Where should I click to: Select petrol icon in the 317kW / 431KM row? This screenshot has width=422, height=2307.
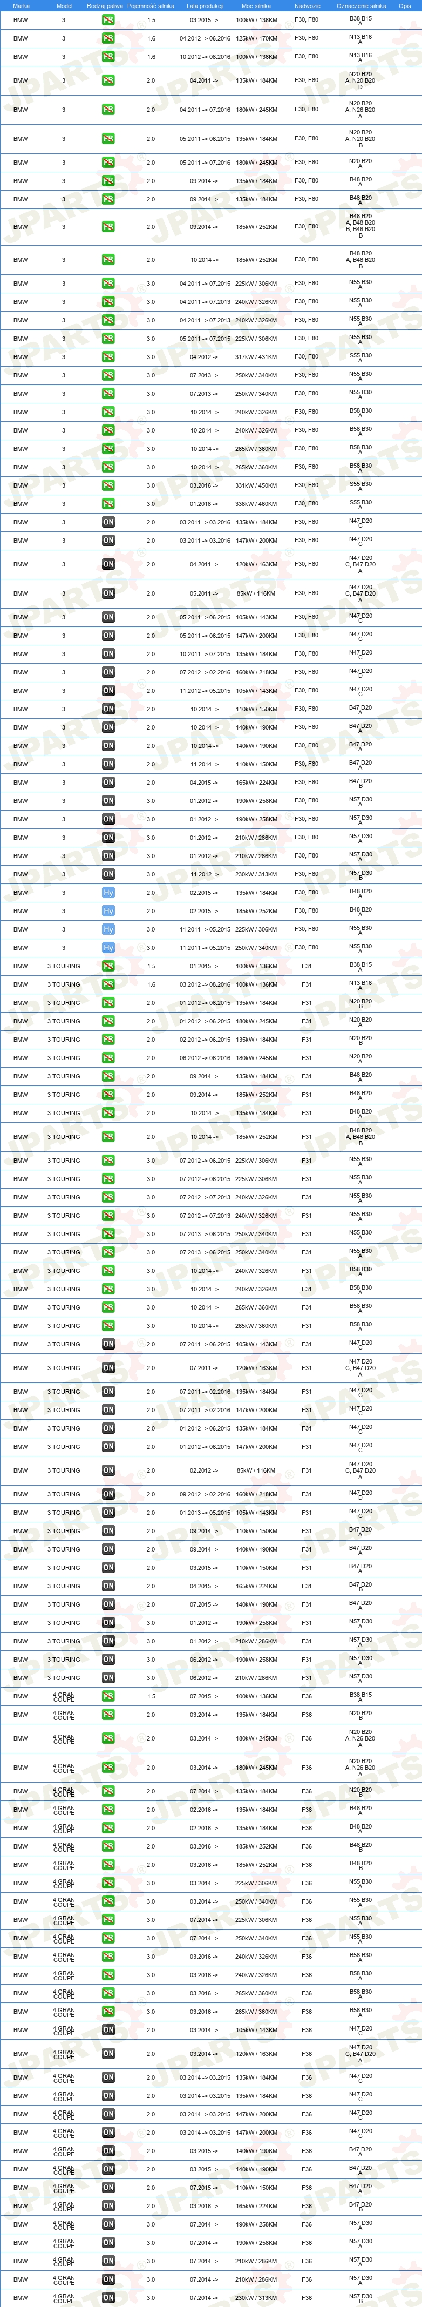click(x=108, y=357)
